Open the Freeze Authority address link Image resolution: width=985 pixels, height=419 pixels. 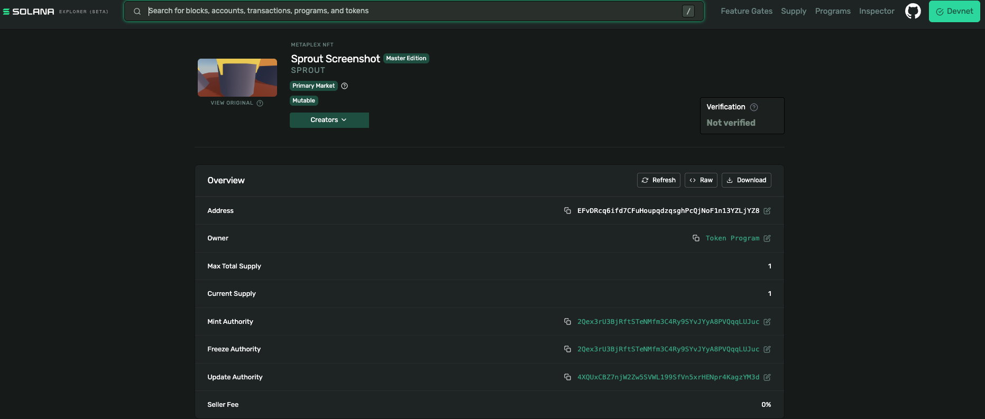[668, 349]
